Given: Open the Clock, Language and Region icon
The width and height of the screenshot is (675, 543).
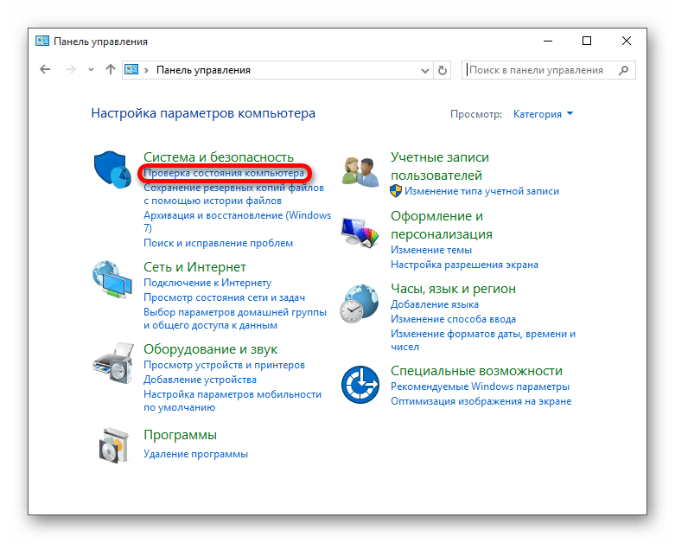Looking at the screenshot, I should 359,303.
